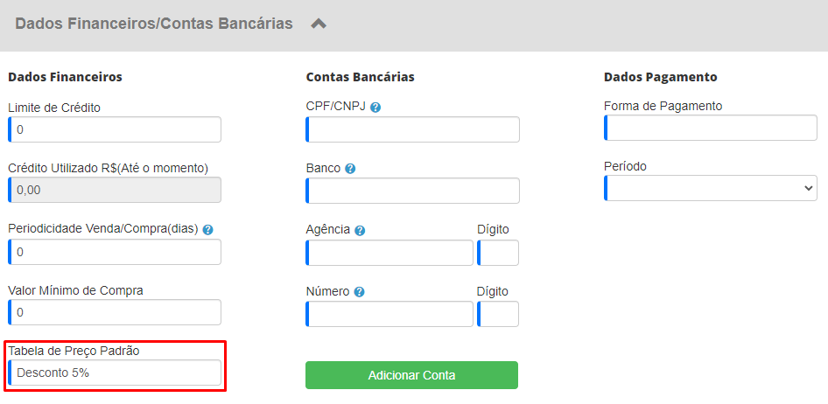Click into the Banco input field

point(412,191)
